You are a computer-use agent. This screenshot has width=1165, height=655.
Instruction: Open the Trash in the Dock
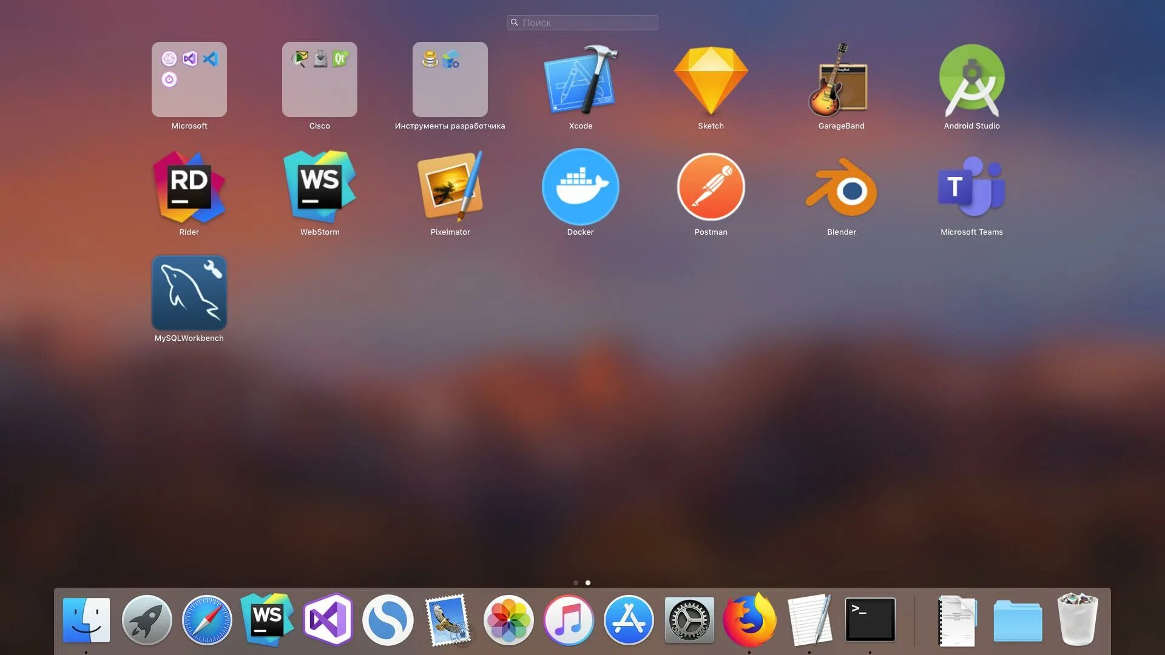click(1078, 620)
